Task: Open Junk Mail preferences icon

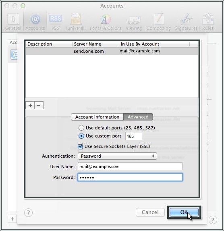Action: (x=76, y=19)
